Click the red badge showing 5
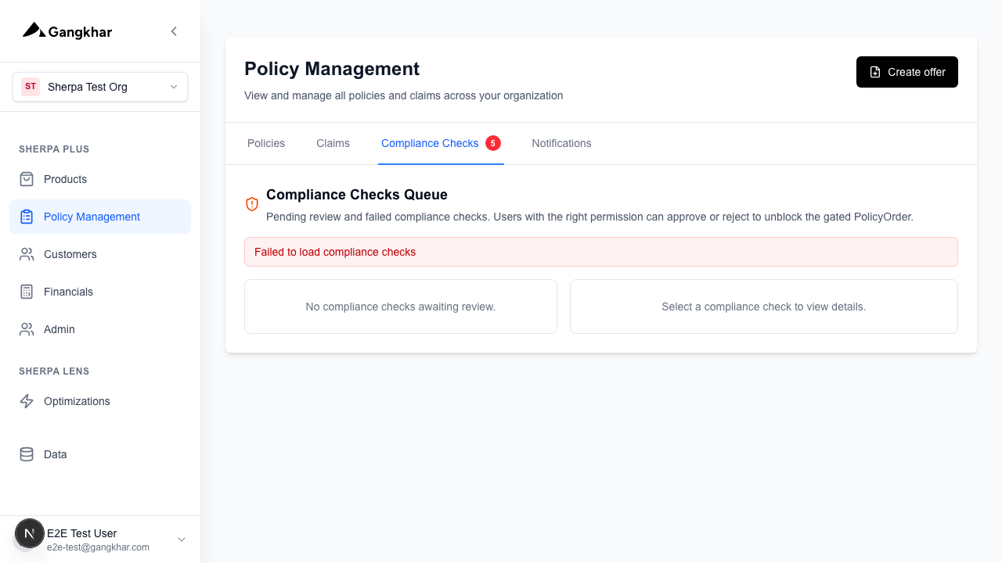The image size is (1002, 563). 493,143
